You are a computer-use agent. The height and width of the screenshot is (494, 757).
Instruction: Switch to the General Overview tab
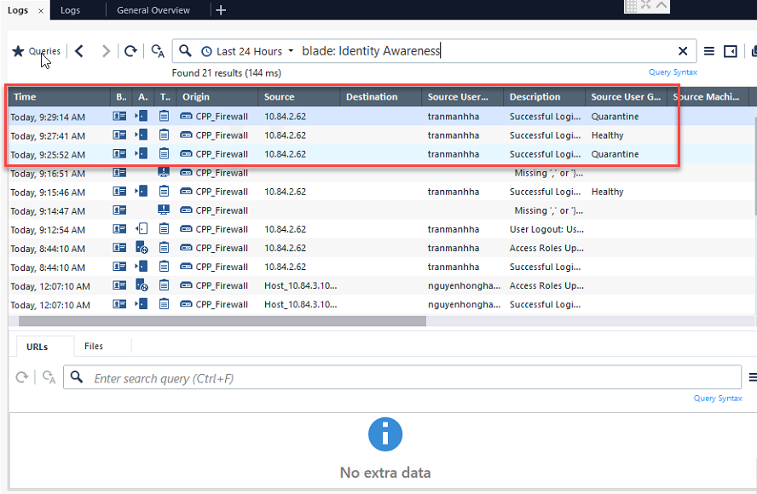point(153,10)
